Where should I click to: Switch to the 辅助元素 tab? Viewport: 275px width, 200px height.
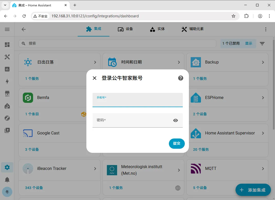[192, 29]
